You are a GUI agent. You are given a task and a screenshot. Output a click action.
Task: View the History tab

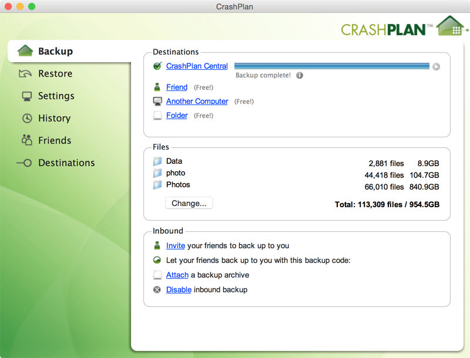(54, 118)
